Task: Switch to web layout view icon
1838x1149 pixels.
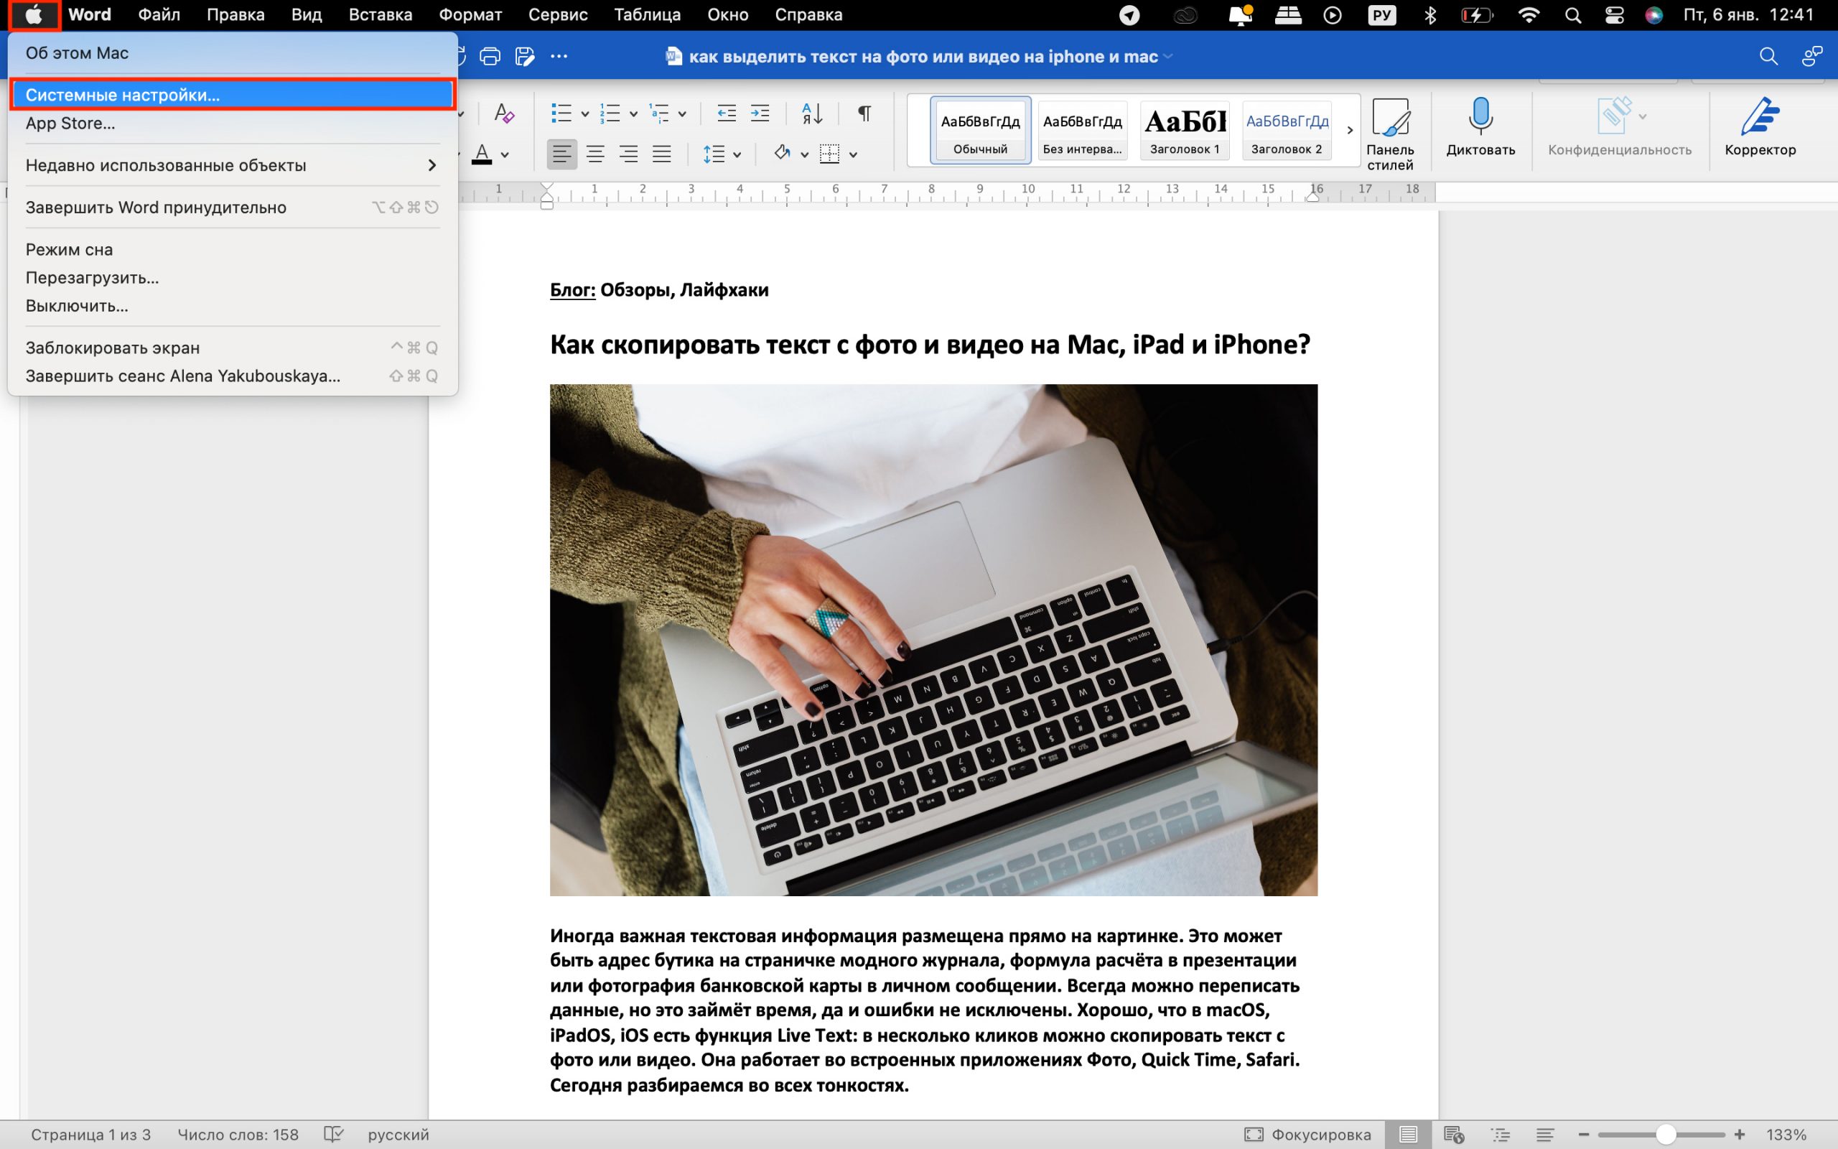Action: coord(1454,1135)
